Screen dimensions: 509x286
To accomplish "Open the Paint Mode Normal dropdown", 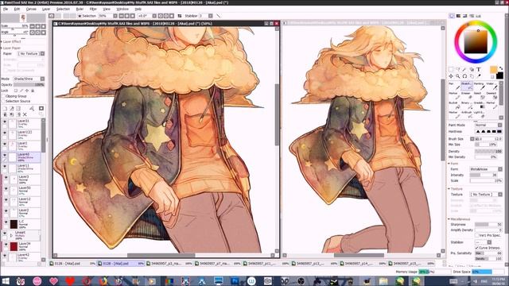I will click(x=488, y=126).
